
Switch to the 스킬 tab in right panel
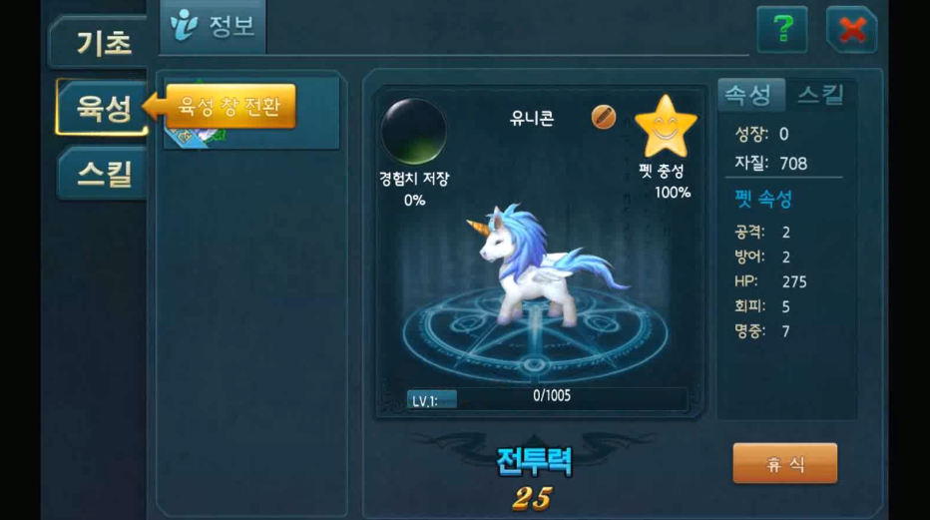click(x=821, y=95)
